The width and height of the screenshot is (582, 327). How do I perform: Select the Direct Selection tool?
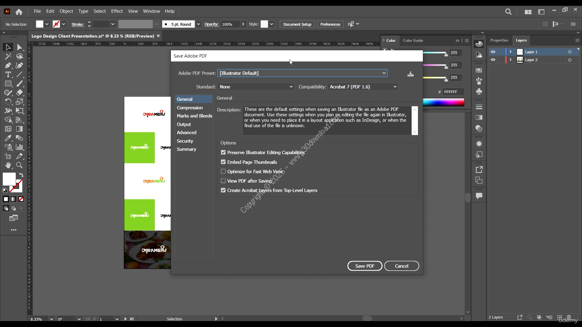click(20, 47)
